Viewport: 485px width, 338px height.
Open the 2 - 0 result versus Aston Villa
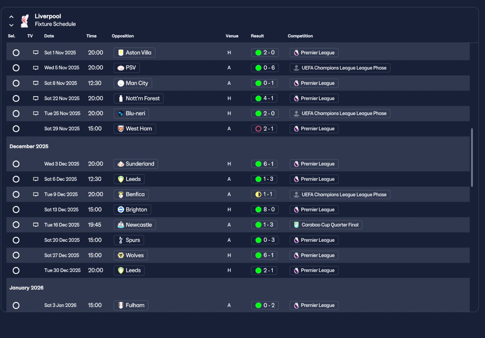[265, 53]
